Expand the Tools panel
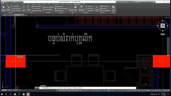The height and width of the screenshot is (96, 171). (102, 13)
